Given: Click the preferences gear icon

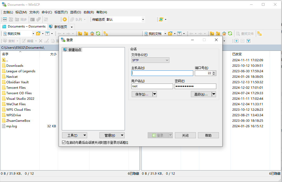Looking at the screenshot, I should click(65, 19).
